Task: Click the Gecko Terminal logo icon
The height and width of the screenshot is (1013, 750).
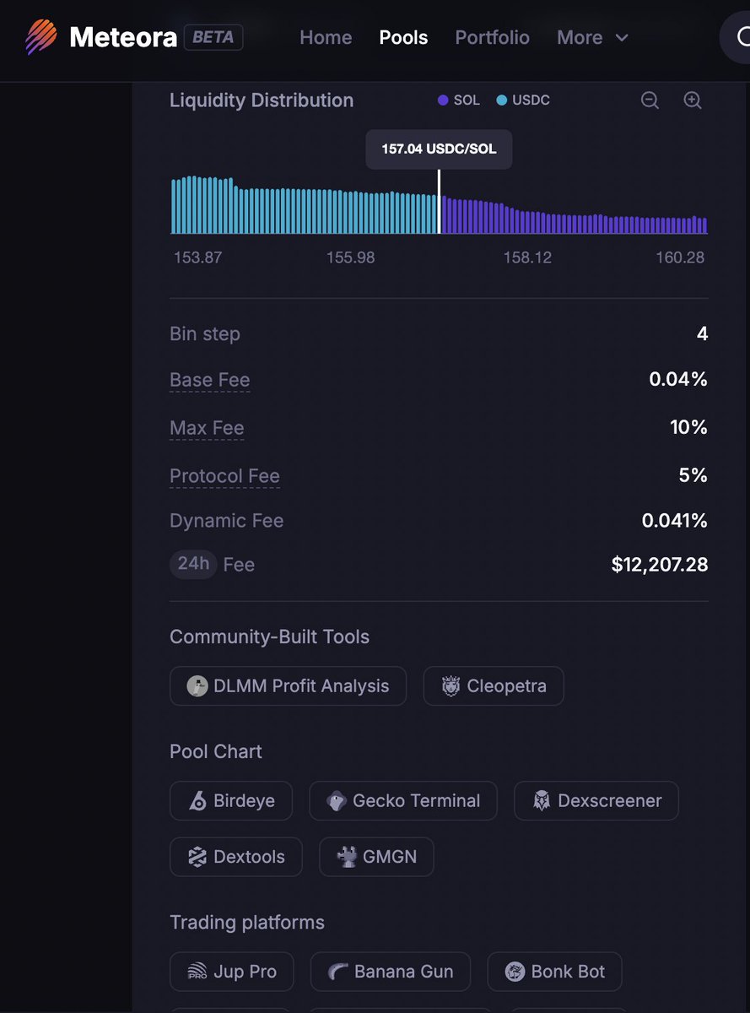Action: click(x=337, y=801)
